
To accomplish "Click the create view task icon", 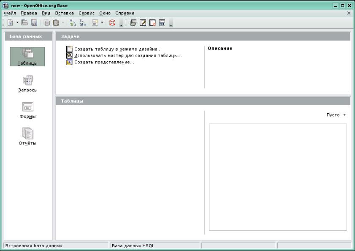I will coord(69,62).
